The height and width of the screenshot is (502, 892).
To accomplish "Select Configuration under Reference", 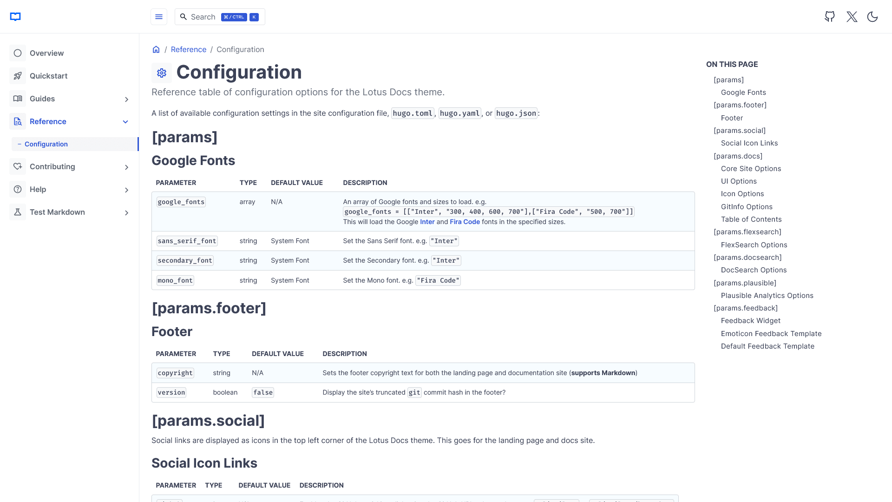I will coord(46,144).
